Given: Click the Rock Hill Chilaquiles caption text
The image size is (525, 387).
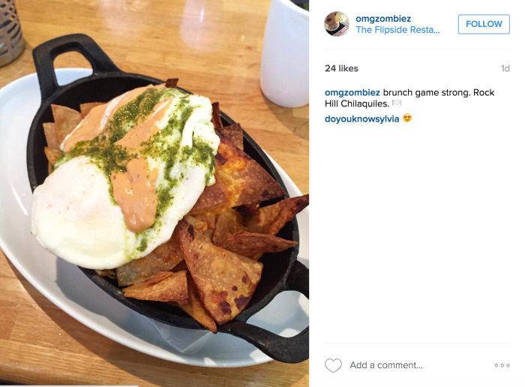Looking at the screenshot, I should 409,97.
